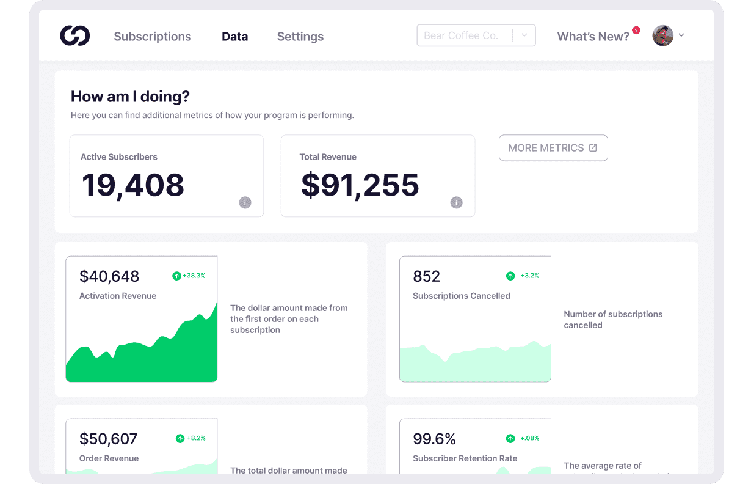Screen dimensions: 751x484
Task: Click the Subscriptions Cancelled label
Action: tap(462, 296)
